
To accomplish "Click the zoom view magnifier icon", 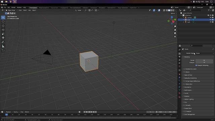I will (x=175, y=26).
